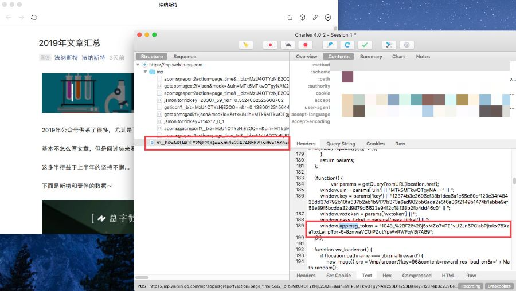
Task: Switch to the Structure view
Action: [152, 57]
